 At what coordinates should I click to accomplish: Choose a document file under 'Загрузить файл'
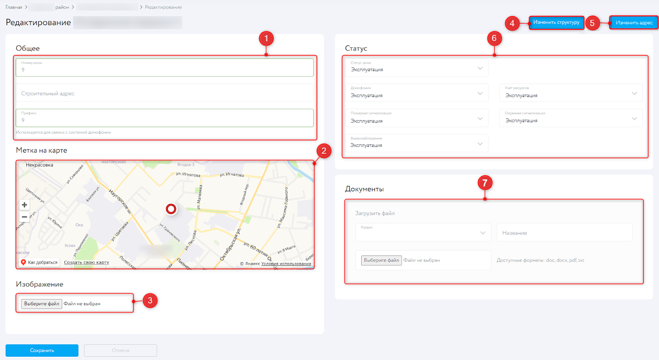tap(381, 260)
